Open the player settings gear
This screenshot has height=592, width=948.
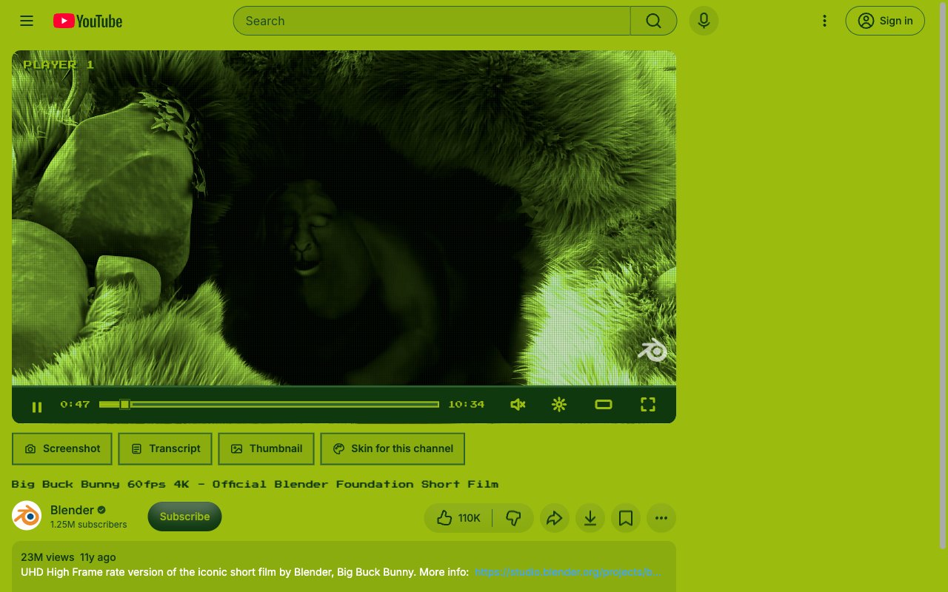tap(559, 404)
